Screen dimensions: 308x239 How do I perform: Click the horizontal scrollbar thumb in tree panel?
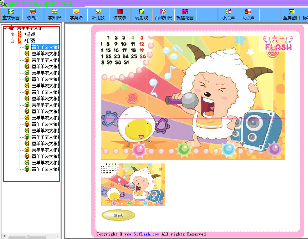(x=27, y=236)
